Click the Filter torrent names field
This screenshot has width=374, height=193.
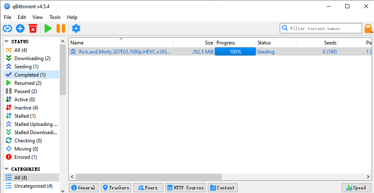pos(320,28)
